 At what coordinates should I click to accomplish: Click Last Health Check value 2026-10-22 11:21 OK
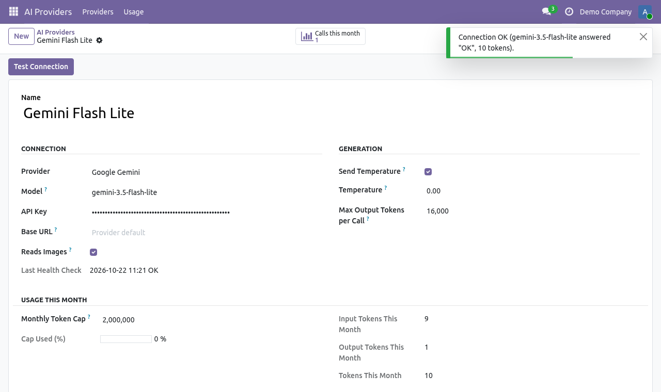124,270
